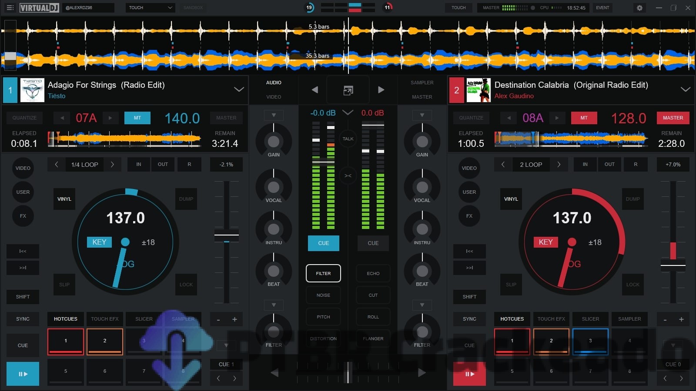Expand deck 1 track info chevron
Viewport: 696px width, 391px height.
coord(239,89)
